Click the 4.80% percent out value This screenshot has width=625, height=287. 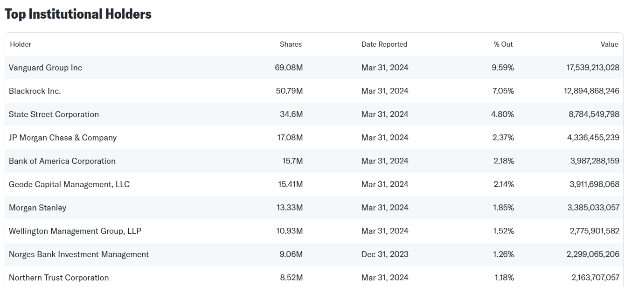503,114
